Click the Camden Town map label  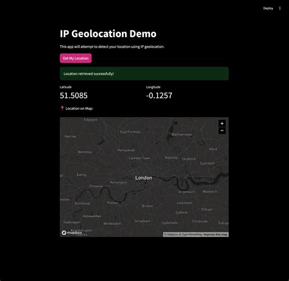pos(139,158)
